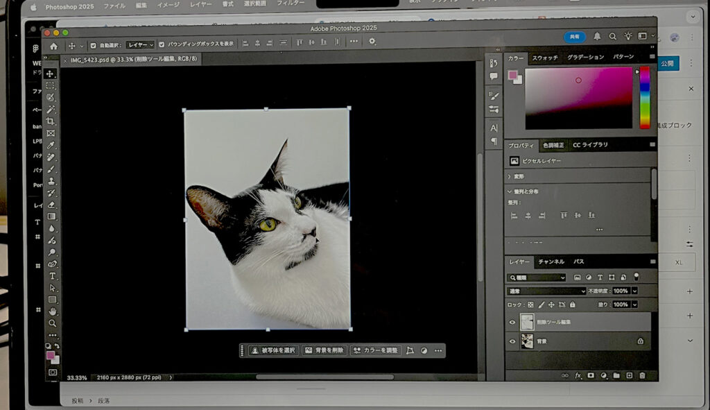Pick the Horizontal Type tool
The image size is (710, 410).
pyautogui.click(x=52, y=276)
